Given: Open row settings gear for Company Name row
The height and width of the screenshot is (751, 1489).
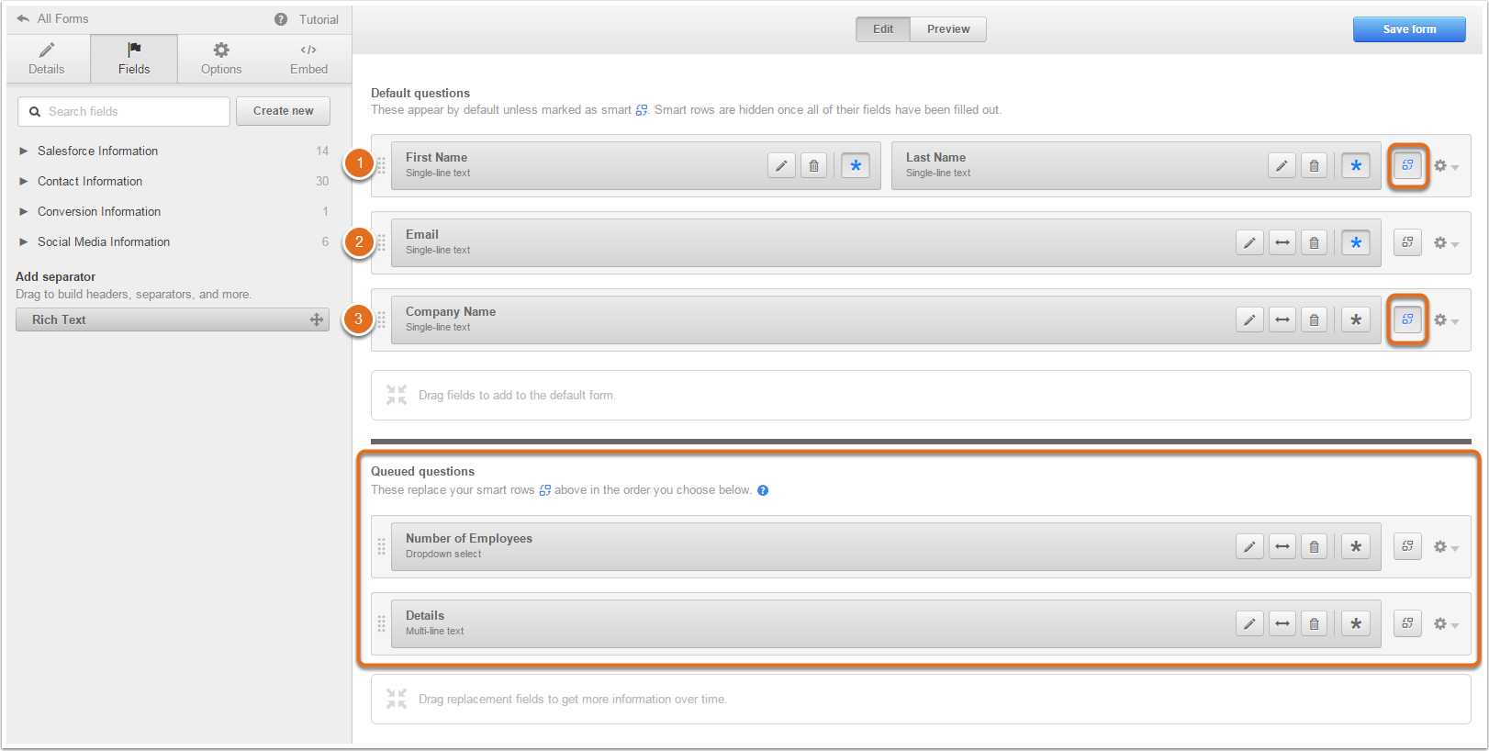Looking at the screenshot, I should 1446,320.
